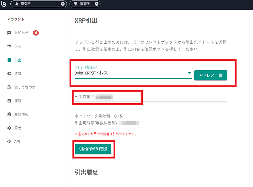
Task: Click the 引出内容を確認 button
Action: [93, 149]
